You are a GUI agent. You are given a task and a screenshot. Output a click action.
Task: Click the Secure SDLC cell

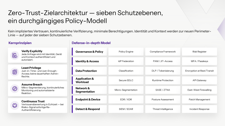(x=126, y=80)
